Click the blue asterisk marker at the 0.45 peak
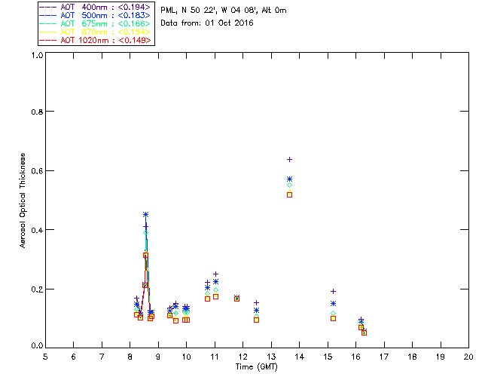 [x=145, y=215]
